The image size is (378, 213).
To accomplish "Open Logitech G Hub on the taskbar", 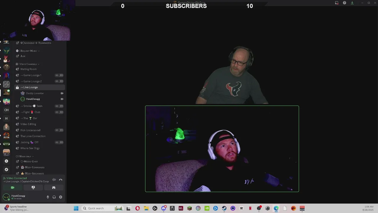I will coord(155,208).
